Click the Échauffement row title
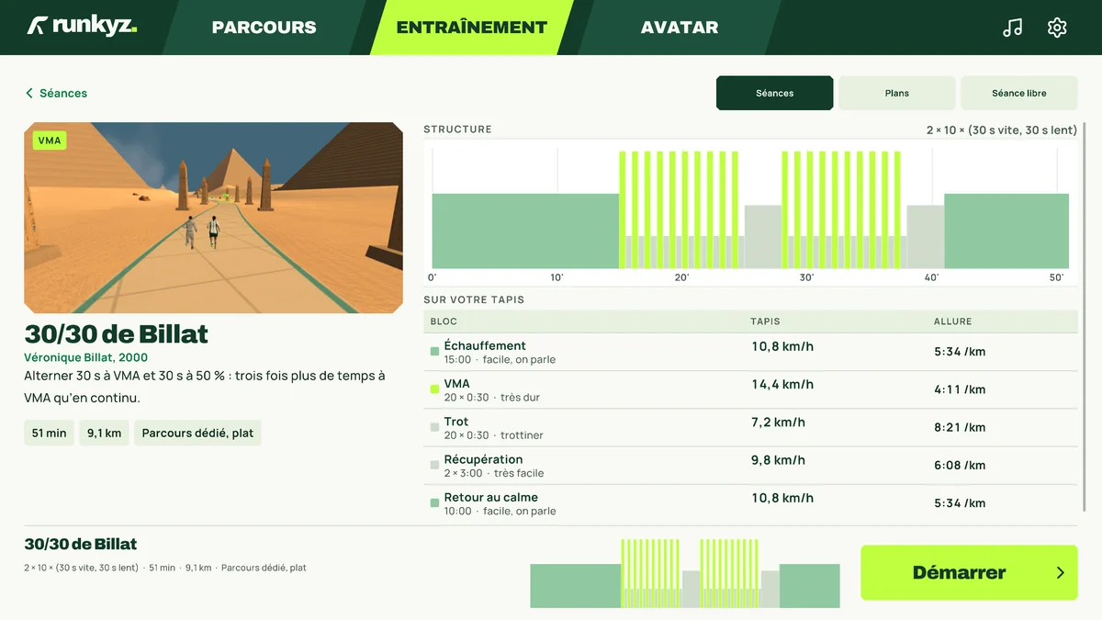 click(485, 345)
